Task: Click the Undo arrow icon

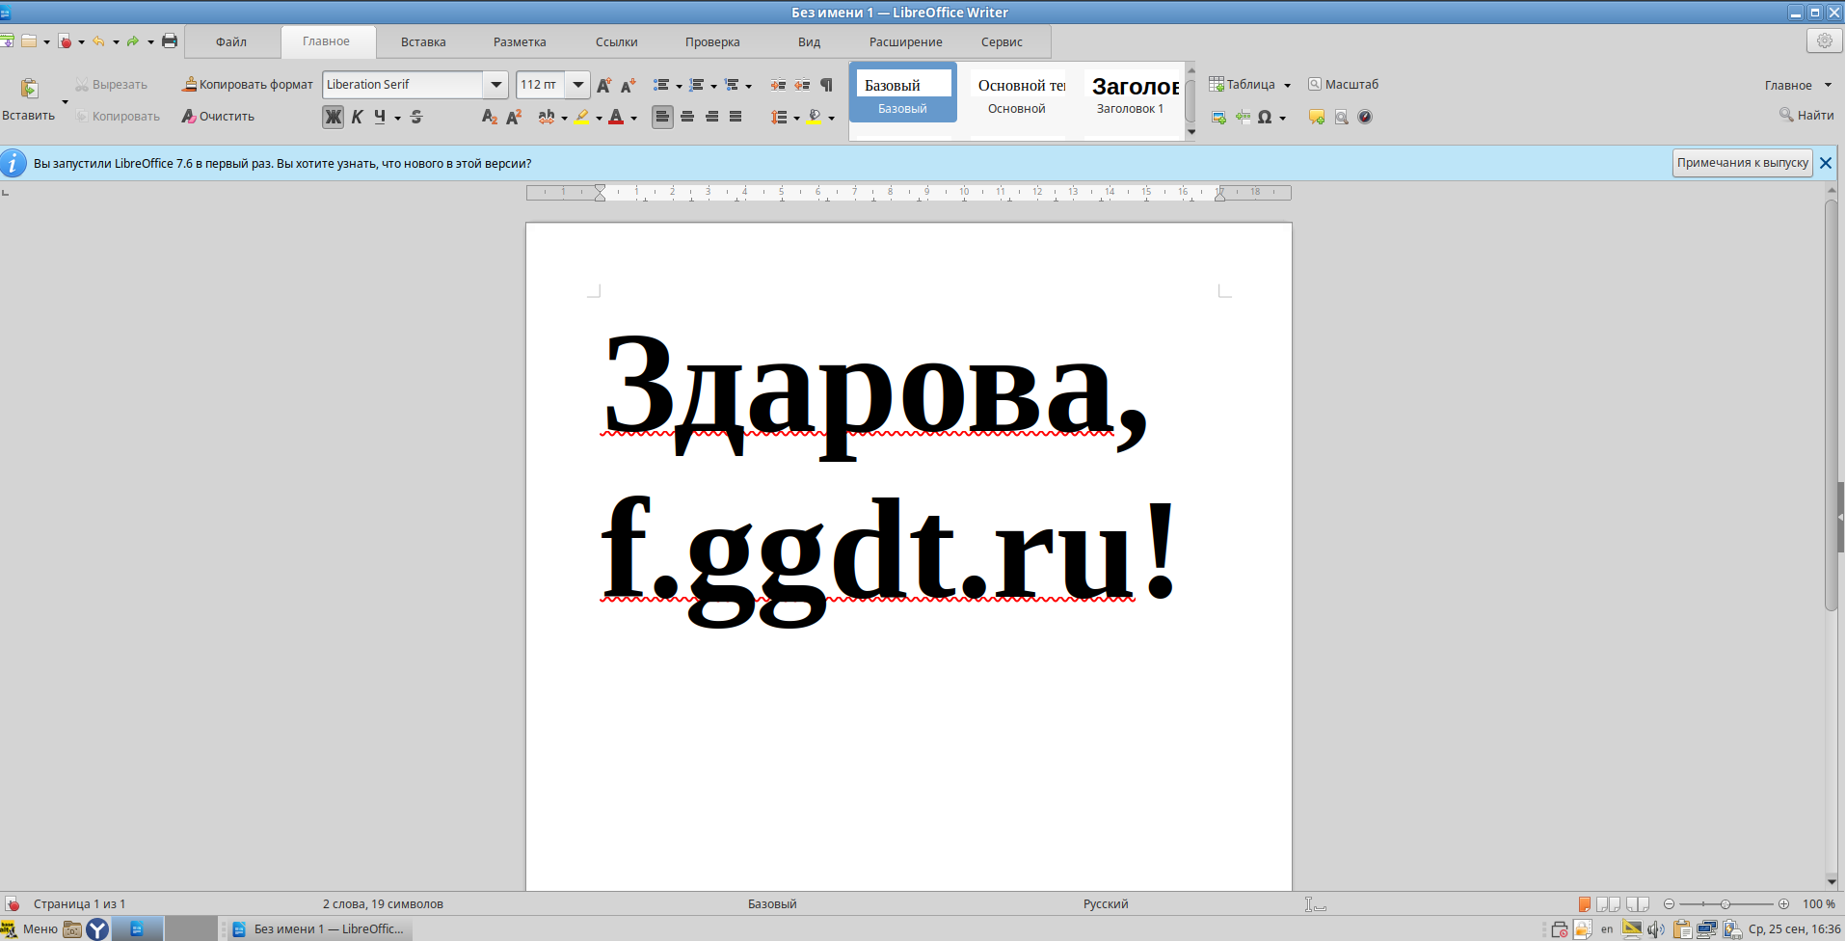Action: (x=98, y=41)
